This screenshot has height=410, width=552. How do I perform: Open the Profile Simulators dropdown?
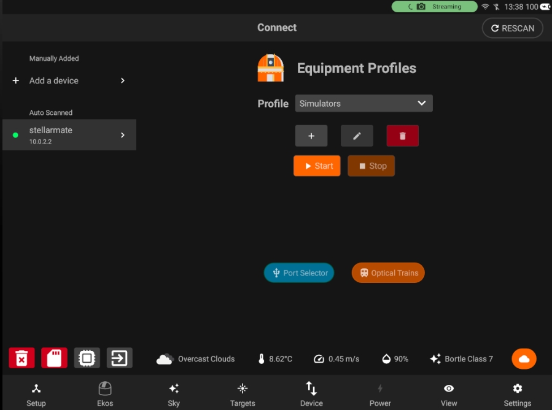[363, 104]
